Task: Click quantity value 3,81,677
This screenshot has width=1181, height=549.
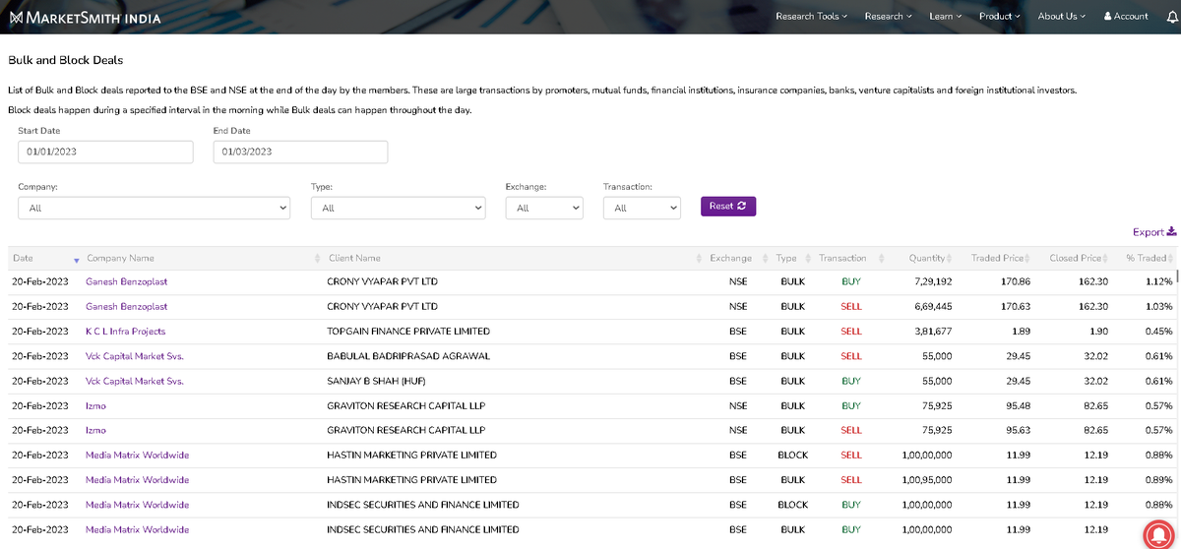Action: click(x=932, y=332)
